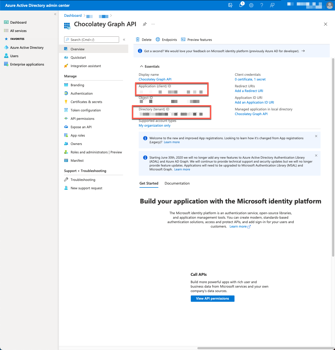This screenshot has height=350, width=335.
Task: Collapse the resource menu next to search
Action: [124, 40]
